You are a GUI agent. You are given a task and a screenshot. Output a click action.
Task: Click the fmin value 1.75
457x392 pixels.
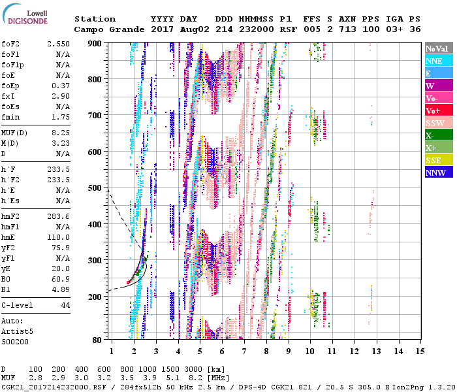61,117
